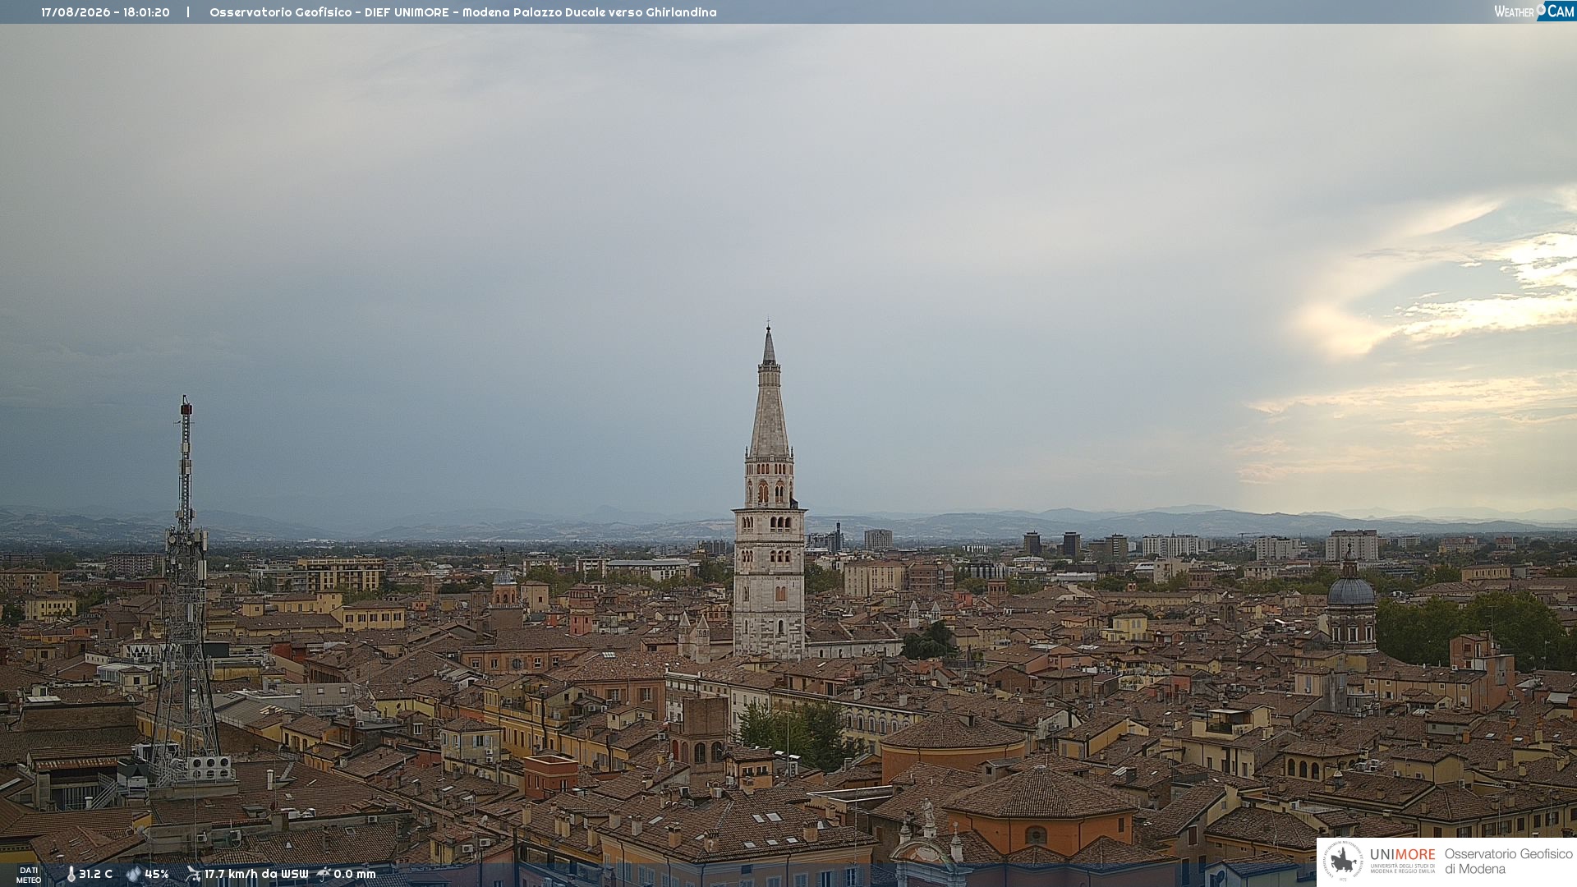Open the DATI METEO label

(29, 876)
